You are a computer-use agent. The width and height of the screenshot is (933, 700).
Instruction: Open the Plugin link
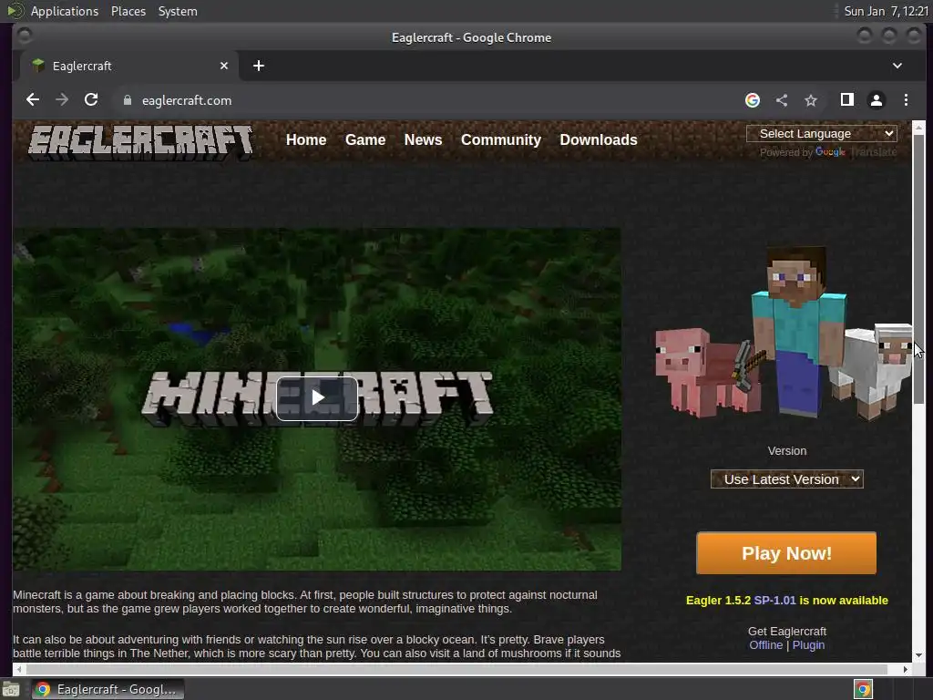click(x=808, y=645)
